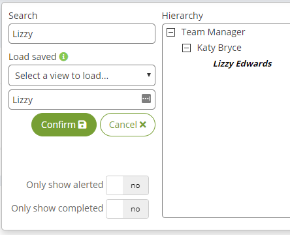Select Team Manager in the hierarchy tree
This screenshot has height=235, width=290.
213,32
